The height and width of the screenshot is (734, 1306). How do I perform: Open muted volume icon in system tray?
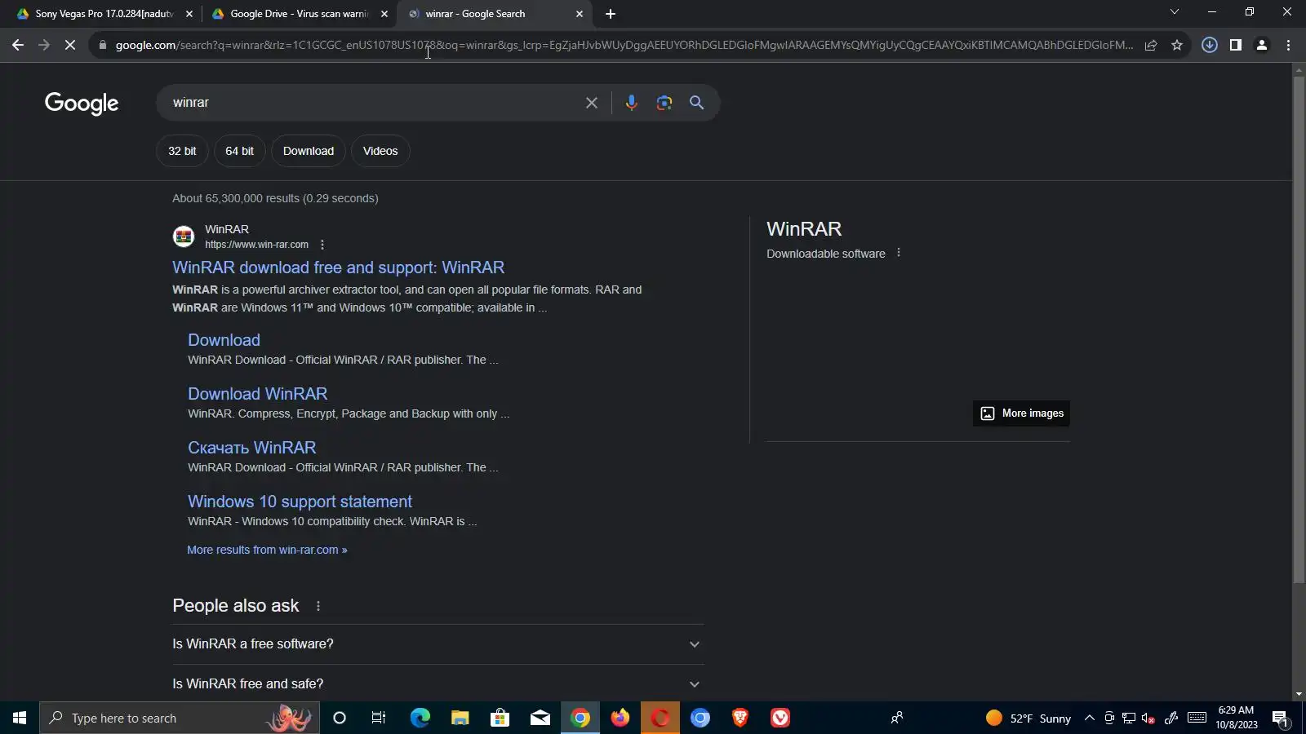[1148, 719]
